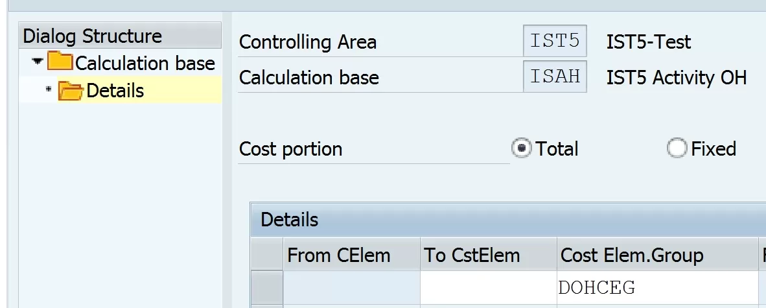
Task: Click the DOHCEG cost element group cell
Action: 658,287
